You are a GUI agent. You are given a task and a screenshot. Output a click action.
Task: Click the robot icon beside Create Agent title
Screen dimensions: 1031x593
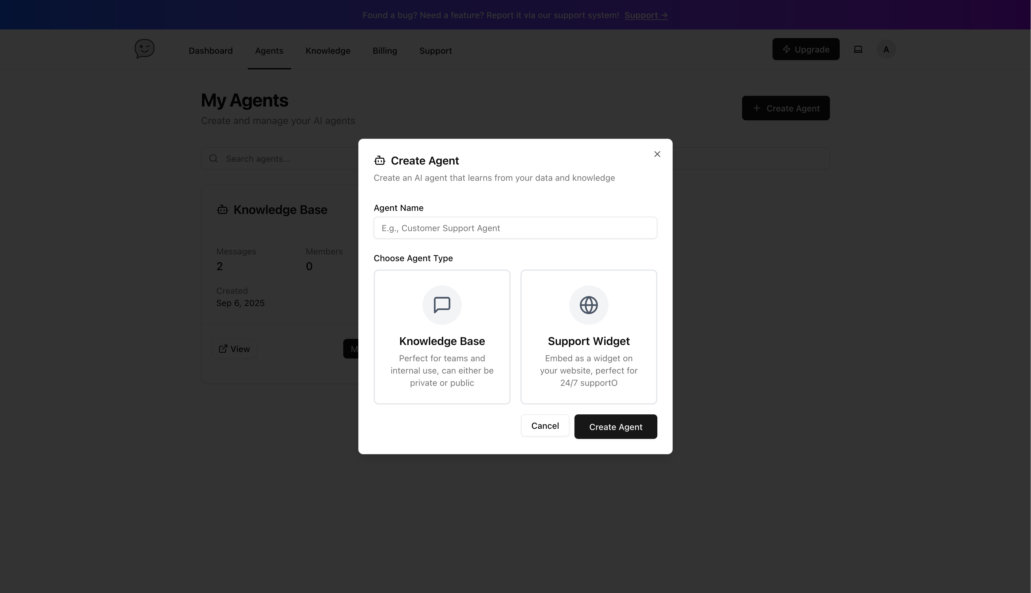coord(380,161)
